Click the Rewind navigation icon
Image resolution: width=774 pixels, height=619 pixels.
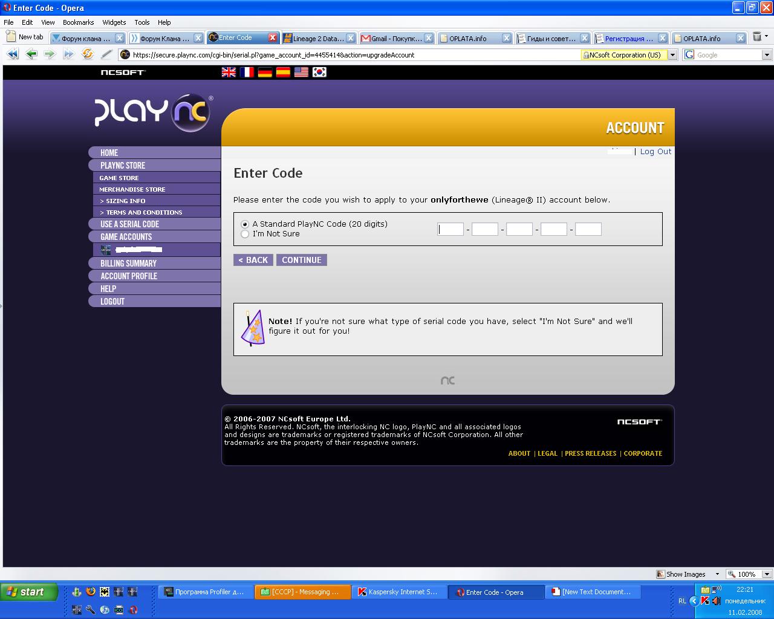(x=13, y=54)
